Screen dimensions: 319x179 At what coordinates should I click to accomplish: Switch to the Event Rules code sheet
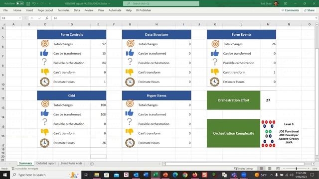pos(71,164)
